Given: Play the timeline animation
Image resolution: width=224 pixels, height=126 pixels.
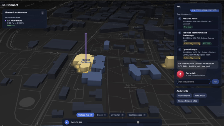Looking at the screenshot, I should pyautogui.click(x=67, y=122).
